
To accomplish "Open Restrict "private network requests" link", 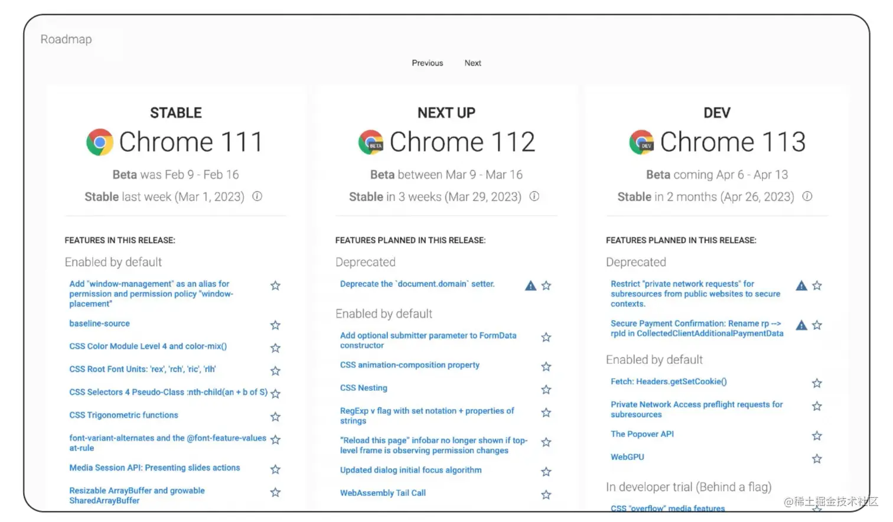I will pyautogui.click(x=695, y=294).
